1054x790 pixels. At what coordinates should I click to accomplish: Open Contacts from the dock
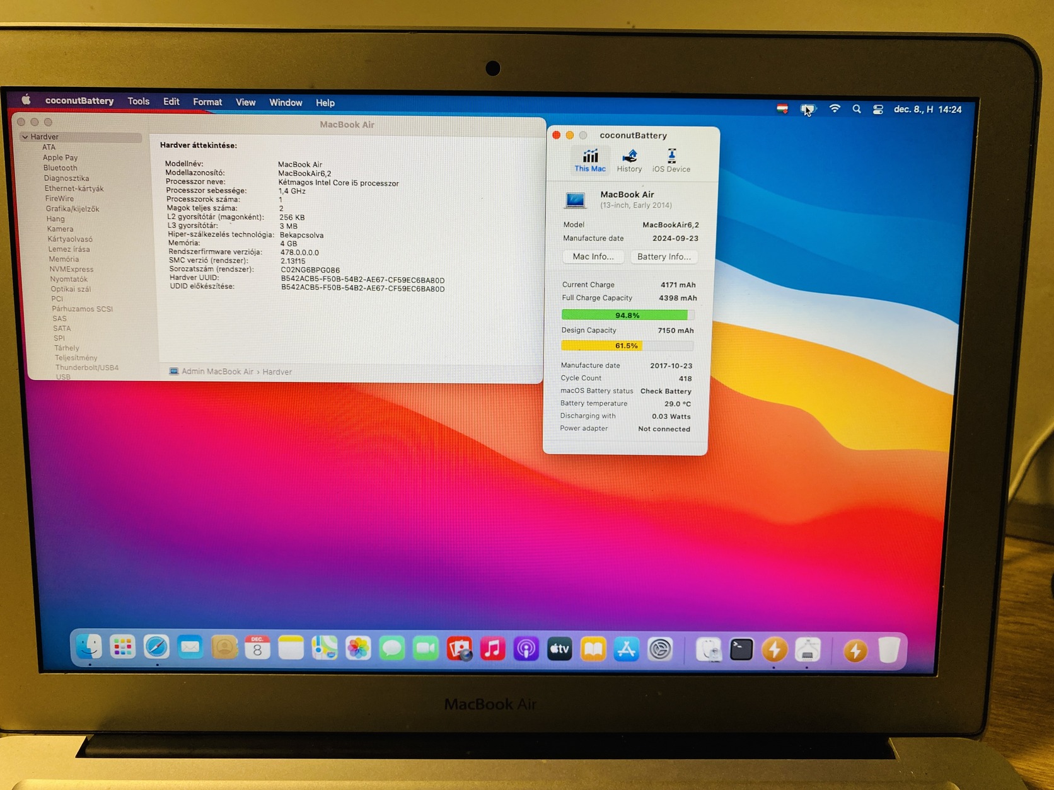pyautogui.click(x=224, y=648)
